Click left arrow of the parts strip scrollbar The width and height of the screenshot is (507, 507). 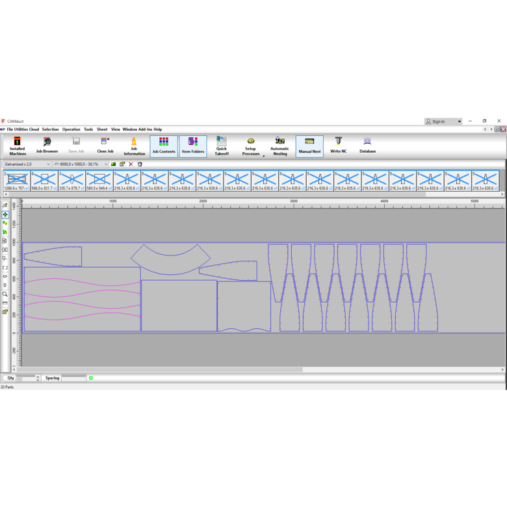coord(6,194)
